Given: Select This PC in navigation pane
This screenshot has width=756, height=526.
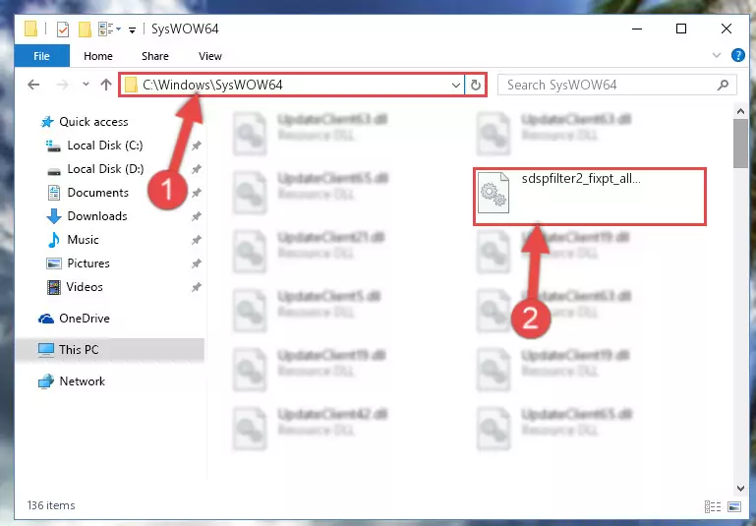Looking at the screenshot, I should pyautogui.click(x=79, y=350).
